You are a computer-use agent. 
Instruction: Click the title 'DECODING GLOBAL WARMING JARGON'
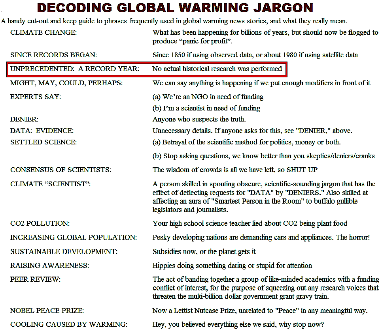[x=175, y=8]
